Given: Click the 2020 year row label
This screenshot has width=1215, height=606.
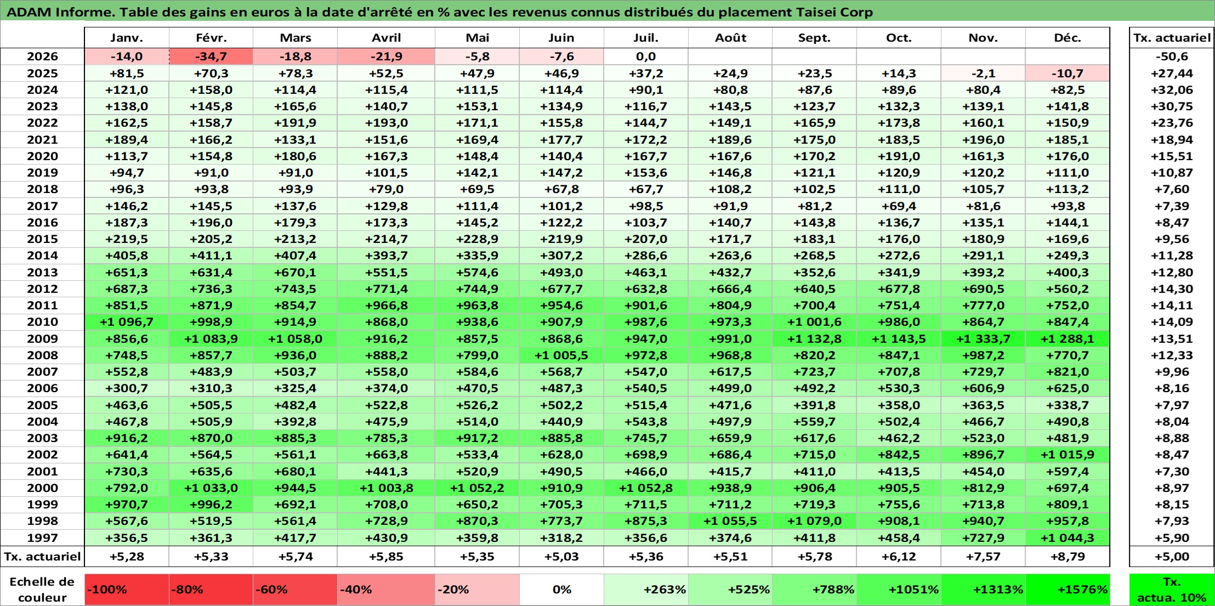Looking at the screenshot, I should [x=42, y=156].
